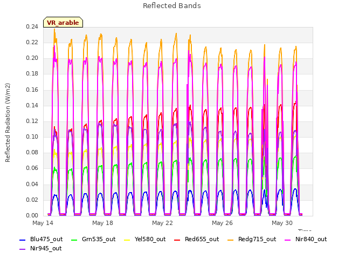Click the May 26 x-axis tick label
345x259 pixels.
coord(222,223)
